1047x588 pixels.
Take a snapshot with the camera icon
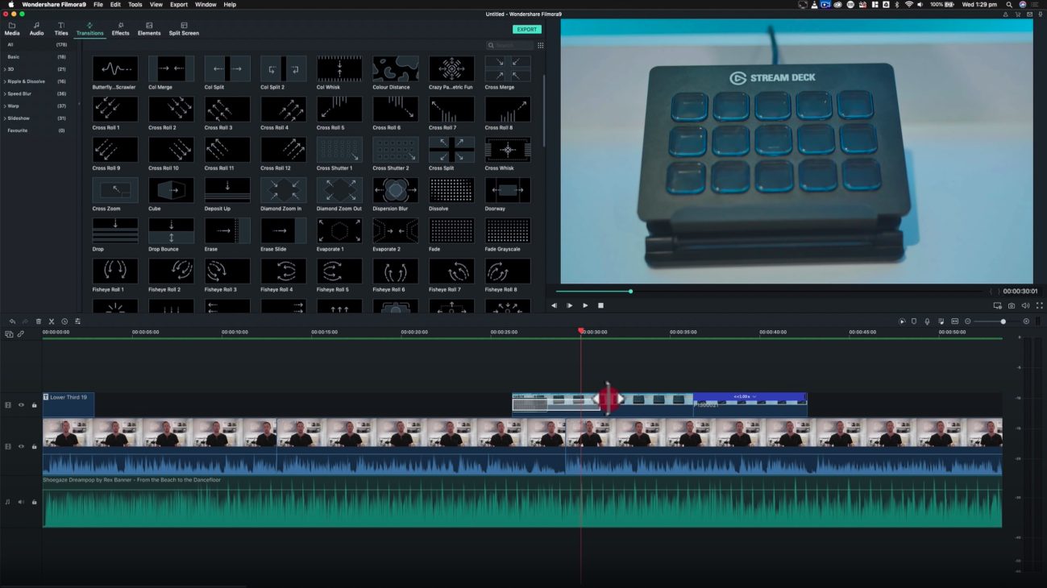click(1012, 305)
